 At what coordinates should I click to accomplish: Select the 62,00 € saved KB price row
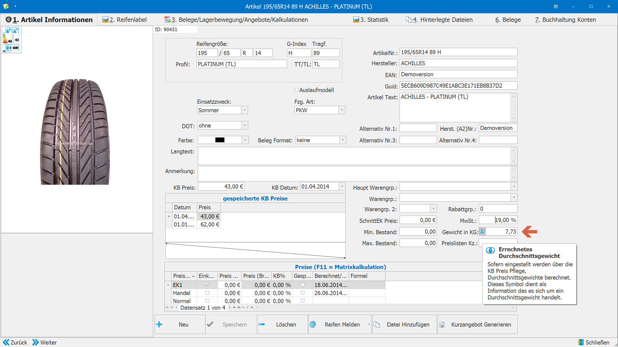point(197,224)
